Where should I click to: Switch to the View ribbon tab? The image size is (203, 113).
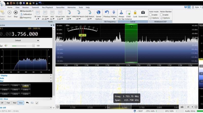[x=17, y=7]
